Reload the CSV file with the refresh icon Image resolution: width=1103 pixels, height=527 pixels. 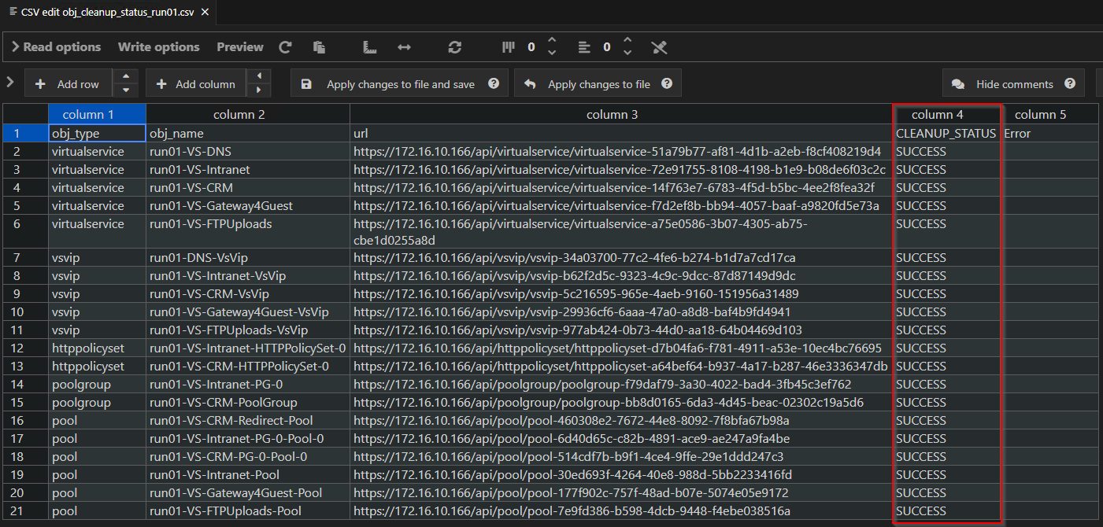pyautogui.click(x=285, y=47)
